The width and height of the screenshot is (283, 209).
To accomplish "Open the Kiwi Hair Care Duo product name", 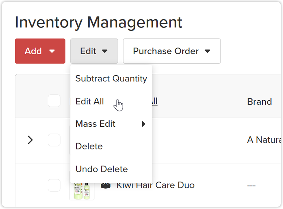I will click(x=156, y=185).
